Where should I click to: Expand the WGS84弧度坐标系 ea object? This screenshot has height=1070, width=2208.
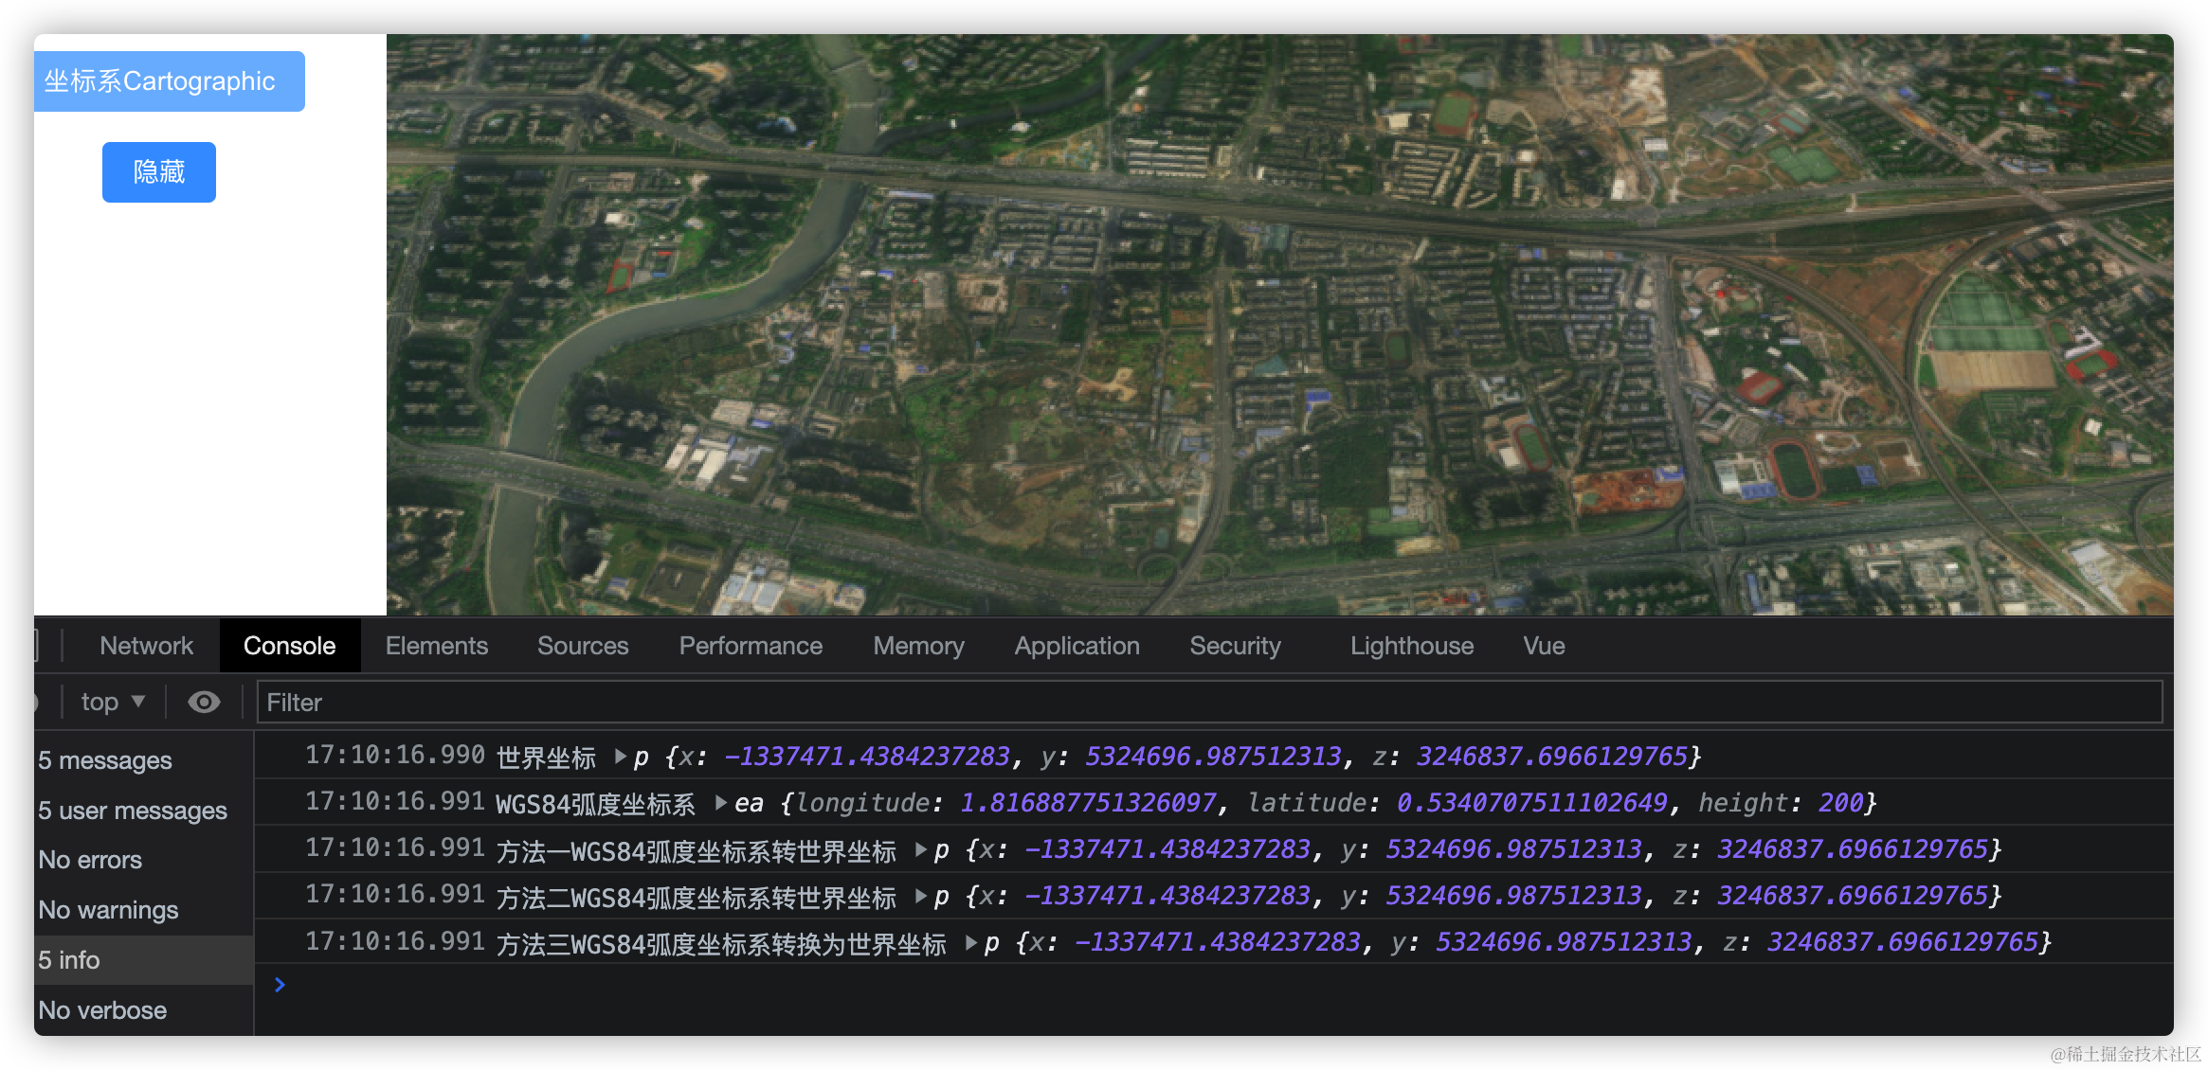click(721, 802)
